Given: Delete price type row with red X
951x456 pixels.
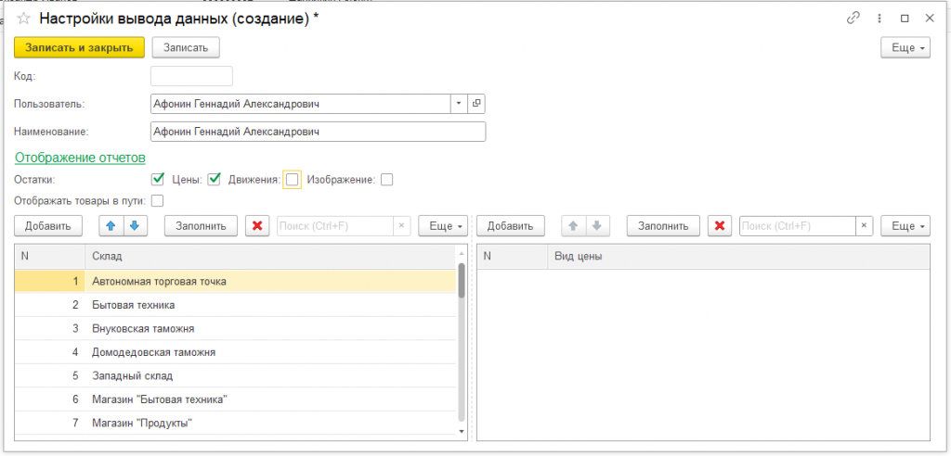Looking at the screenshot, I should (720, 226).
